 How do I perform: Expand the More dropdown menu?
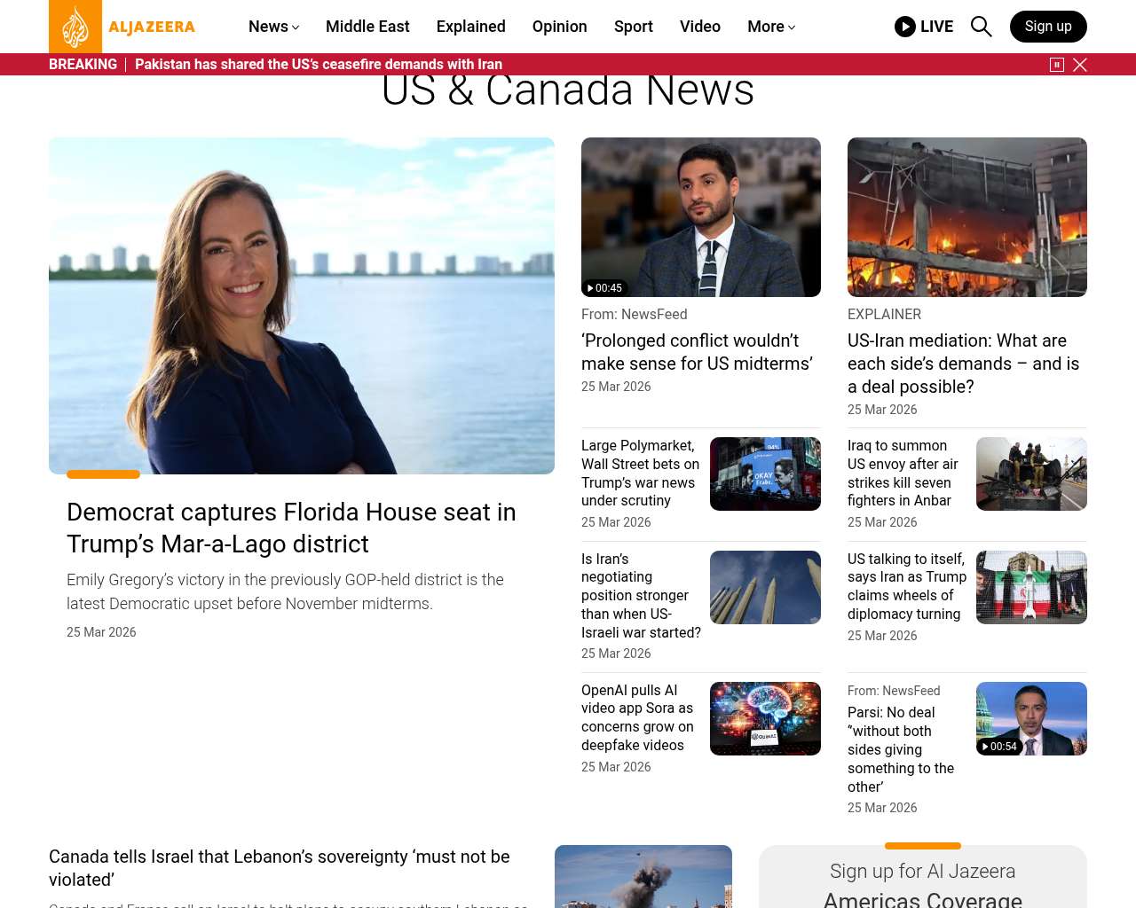tap(770, 27)
